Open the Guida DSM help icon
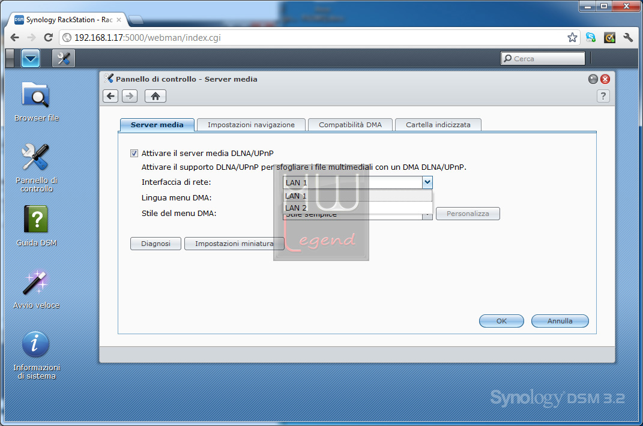 (36, 226)
